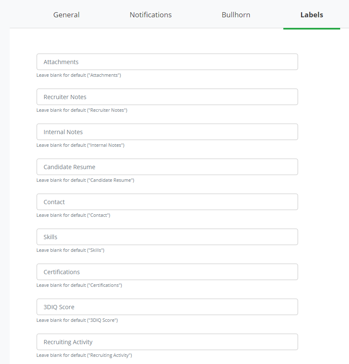
Task: Click the Recruiting Activity default hint text
Action: pos(84,356)
